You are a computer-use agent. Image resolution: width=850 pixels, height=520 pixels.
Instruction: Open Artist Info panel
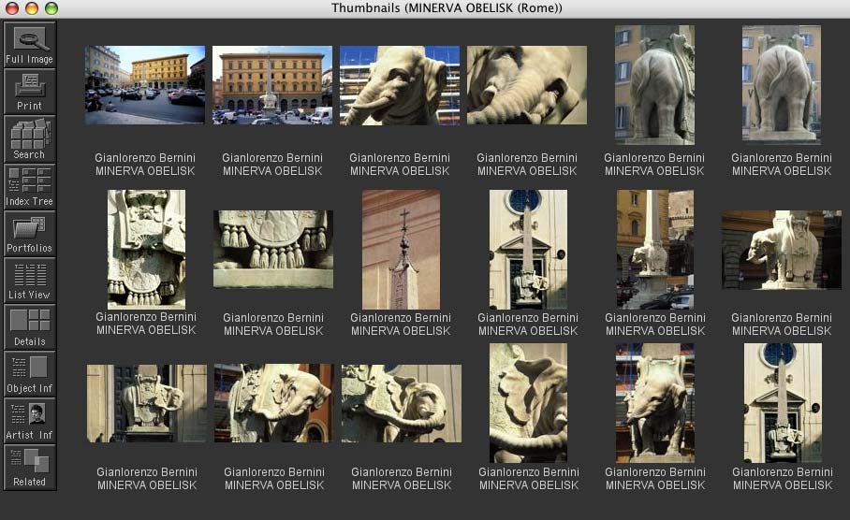coord(29,420)
